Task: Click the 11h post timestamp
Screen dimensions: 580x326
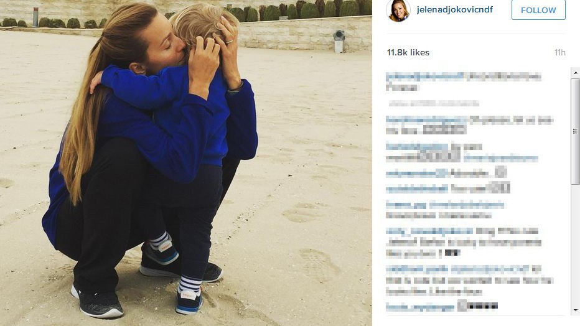Action: point(559,52)
